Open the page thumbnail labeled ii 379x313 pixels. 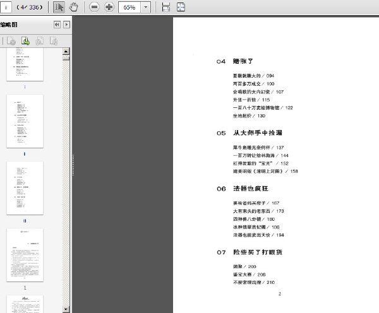[25, 121]
